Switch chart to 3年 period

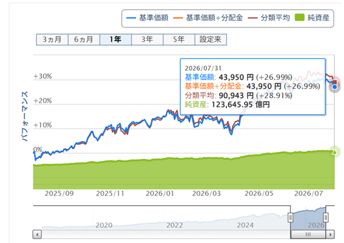(x=147, y=40)
